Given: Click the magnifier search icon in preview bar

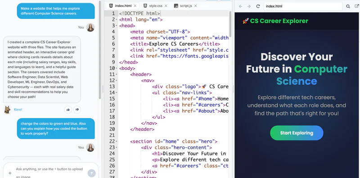Looking at the screenshot, I should 348,6.
